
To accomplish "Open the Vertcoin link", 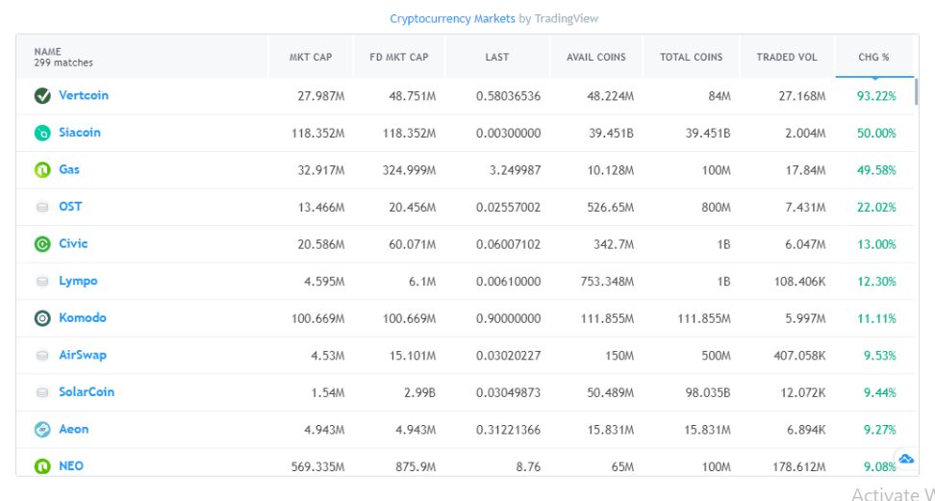I will (84, 95).
